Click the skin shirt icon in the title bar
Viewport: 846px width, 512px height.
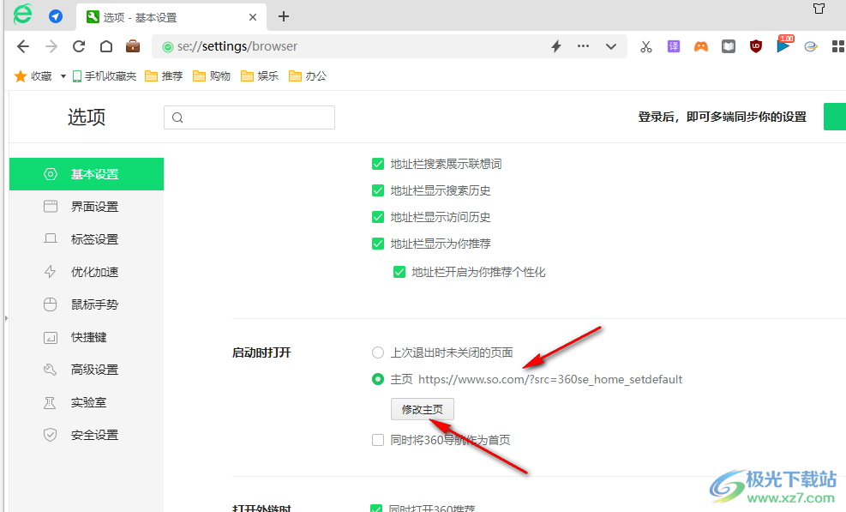819,8
